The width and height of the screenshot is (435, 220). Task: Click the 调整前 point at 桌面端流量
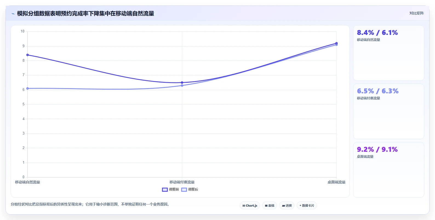(336, 43)
